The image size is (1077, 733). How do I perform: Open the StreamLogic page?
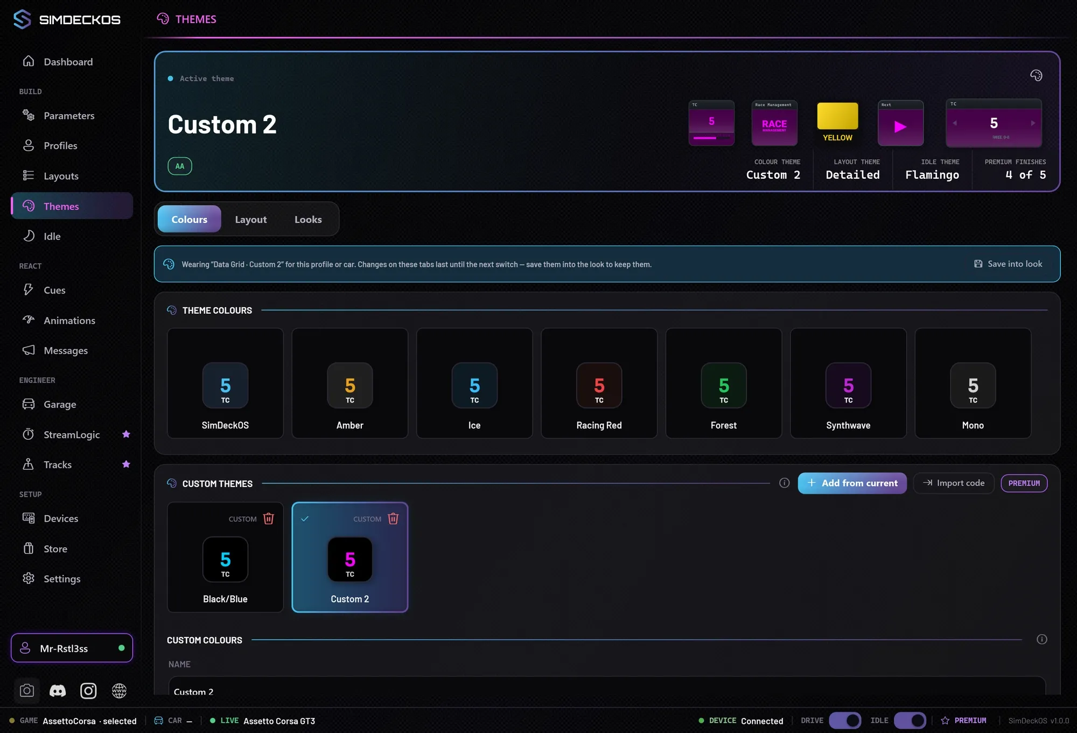pyautogui.click(x=72, y=434)
